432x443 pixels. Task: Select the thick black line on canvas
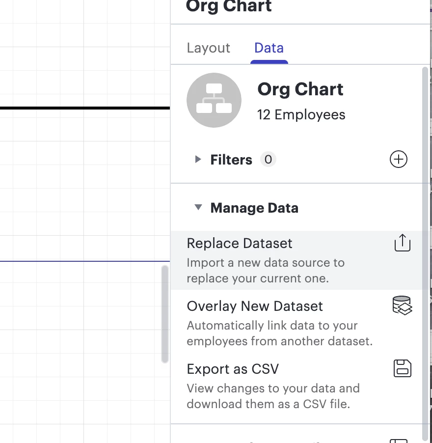[x=85, y=108]
